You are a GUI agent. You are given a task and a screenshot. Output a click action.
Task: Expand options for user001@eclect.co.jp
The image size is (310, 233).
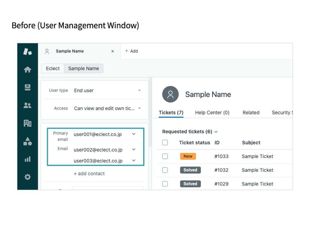[x=134, y=134]
